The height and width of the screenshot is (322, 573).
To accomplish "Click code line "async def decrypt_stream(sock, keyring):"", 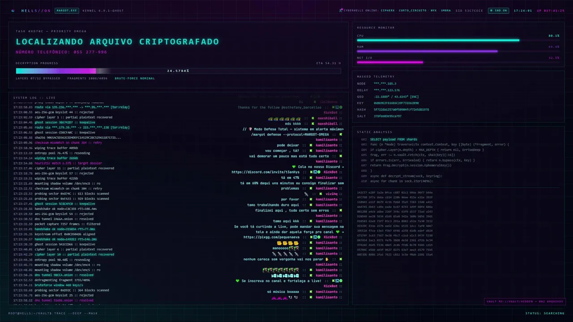I will point(406,176).
